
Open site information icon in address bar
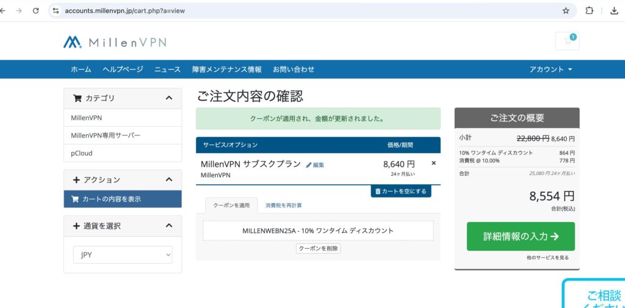pyautogui.click(x=56, y=11)
